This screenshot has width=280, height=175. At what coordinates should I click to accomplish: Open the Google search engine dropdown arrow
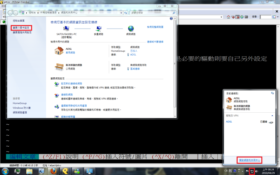278,17
